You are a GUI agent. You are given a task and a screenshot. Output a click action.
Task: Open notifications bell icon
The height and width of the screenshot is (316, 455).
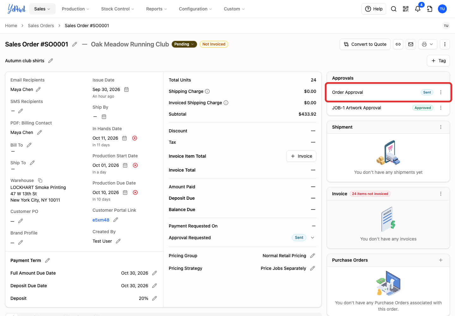[x=418, y=9]
